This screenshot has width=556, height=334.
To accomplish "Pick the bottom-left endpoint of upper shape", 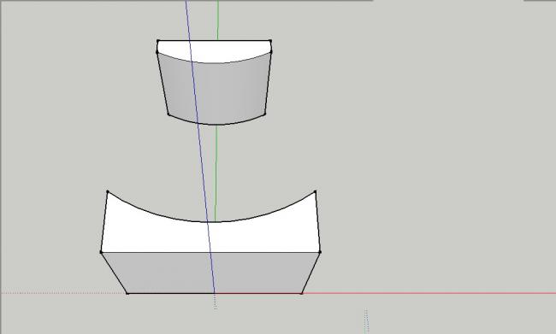I will click(x=169, y=114).
